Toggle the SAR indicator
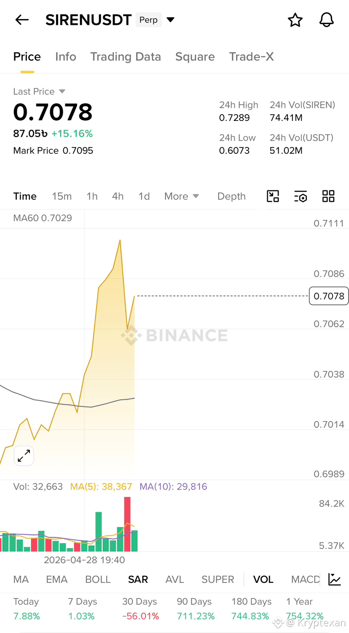 (x=138, y=580)
